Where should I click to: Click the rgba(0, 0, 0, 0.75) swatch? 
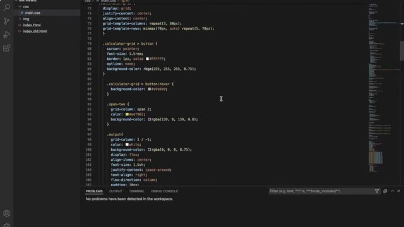[149, 149]
